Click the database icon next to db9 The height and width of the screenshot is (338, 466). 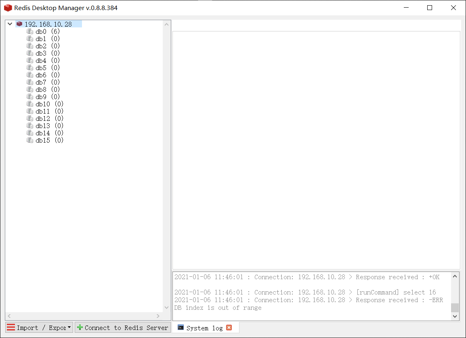(30, 97)
